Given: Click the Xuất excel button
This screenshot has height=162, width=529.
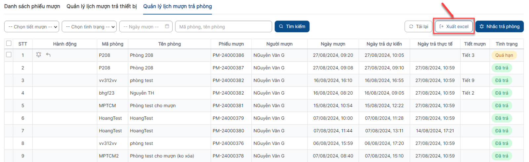Looking at the screenshot, I should [454, 26].
